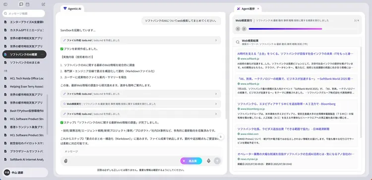
Task: Click the 7月 section label in sidebar
Action: click(5, 71)
